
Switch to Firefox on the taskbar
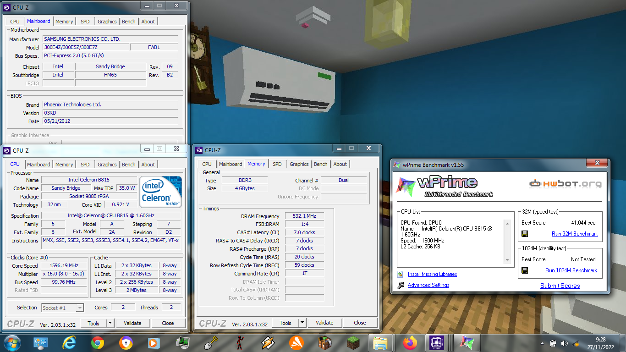pyautogui.click(x=410, y=343)
